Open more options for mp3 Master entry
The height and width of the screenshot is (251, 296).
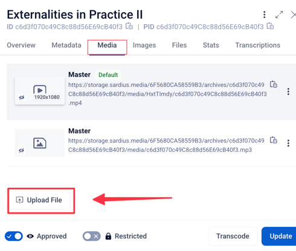tap(288, 143)
